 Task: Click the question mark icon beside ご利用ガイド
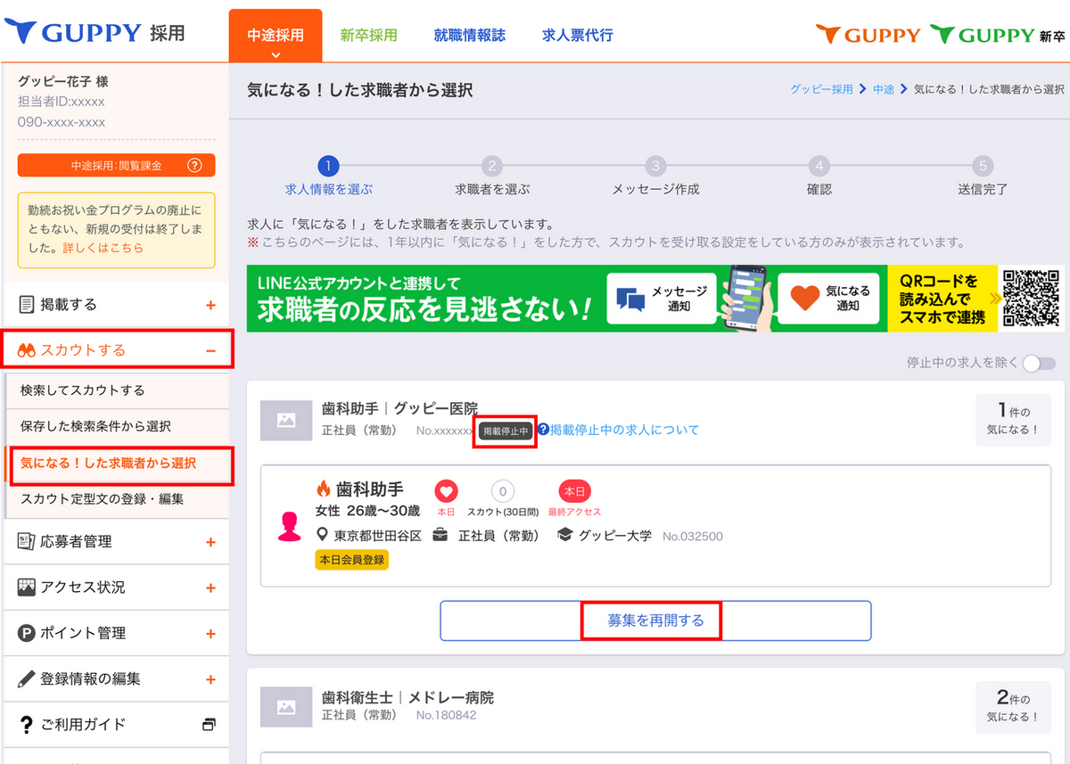[x=27, y=725]
